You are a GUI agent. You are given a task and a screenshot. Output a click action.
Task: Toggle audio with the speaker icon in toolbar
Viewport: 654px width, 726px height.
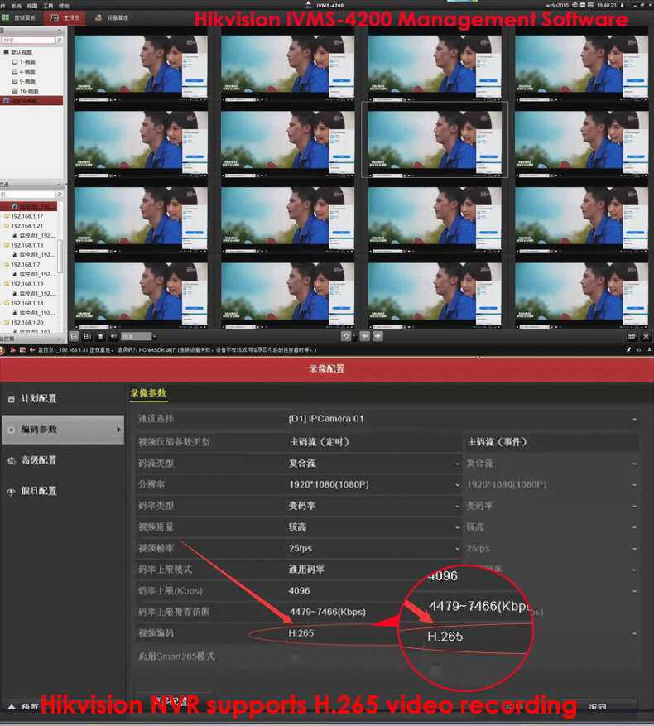pyautogui.click(x=113, y=336)
